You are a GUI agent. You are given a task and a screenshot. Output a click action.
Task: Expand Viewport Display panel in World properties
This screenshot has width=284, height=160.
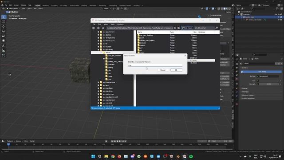pos(248,95)
